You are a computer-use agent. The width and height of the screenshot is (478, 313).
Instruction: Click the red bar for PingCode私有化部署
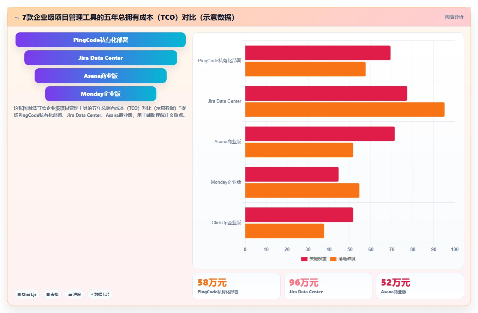click(318, 53)
